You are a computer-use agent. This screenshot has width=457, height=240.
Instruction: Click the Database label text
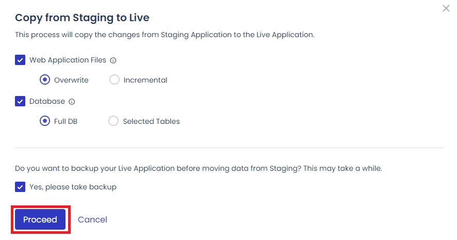coord(47,101)
